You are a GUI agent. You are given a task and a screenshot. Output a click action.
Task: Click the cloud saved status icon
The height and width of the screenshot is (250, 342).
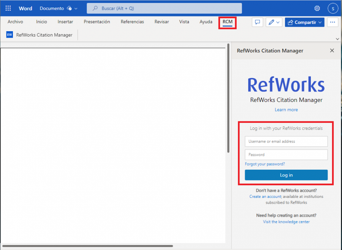[x=70, y=8]
